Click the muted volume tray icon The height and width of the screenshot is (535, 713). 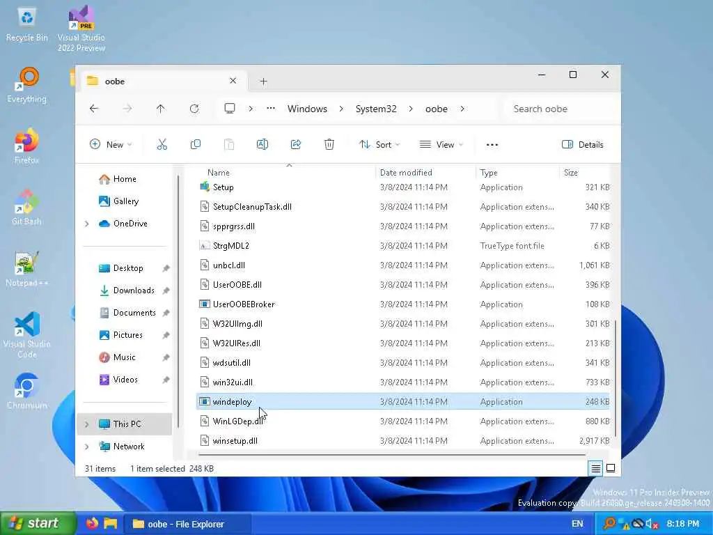(652, 524)
